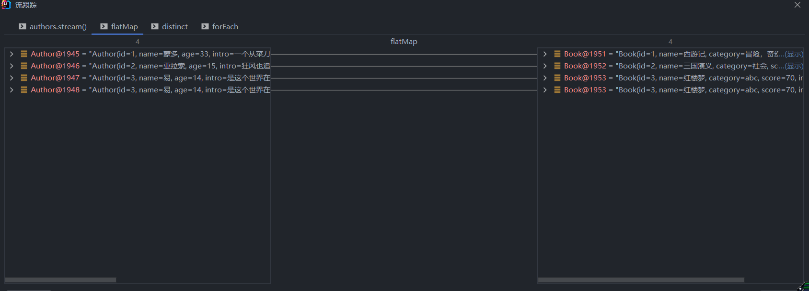
Task: Expand the Author@1948 tree node
Action: (x=12, y=90)
